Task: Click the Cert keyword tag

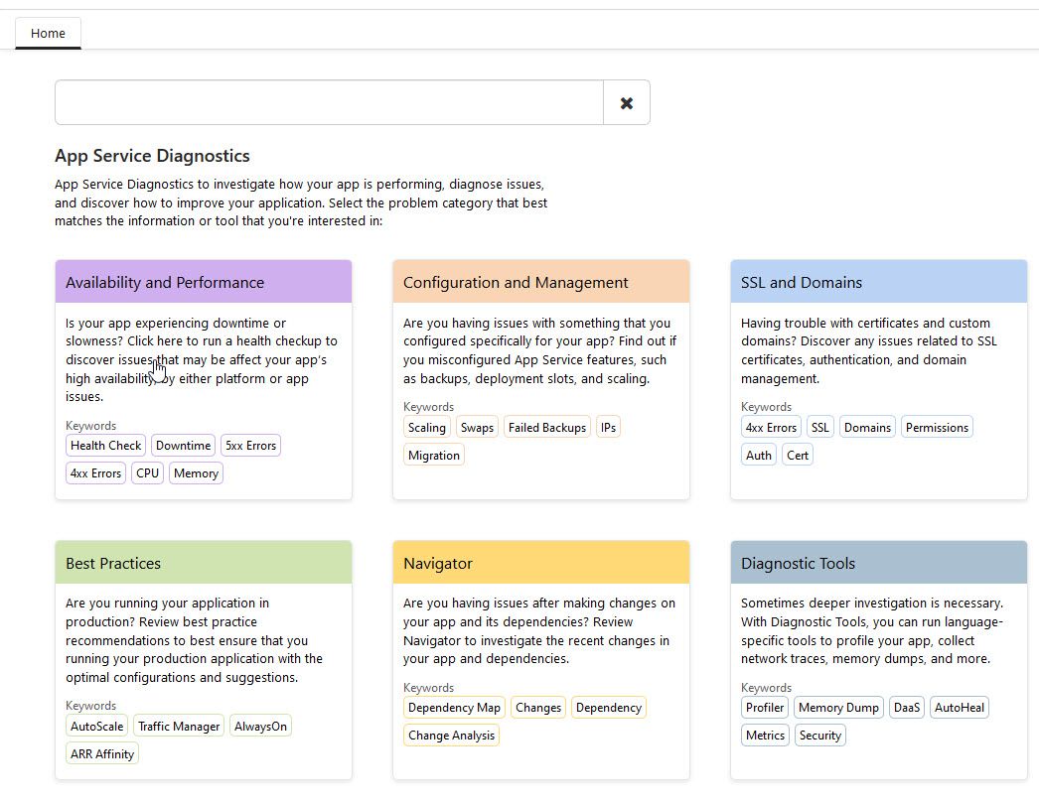Action: tap(798, 456)
